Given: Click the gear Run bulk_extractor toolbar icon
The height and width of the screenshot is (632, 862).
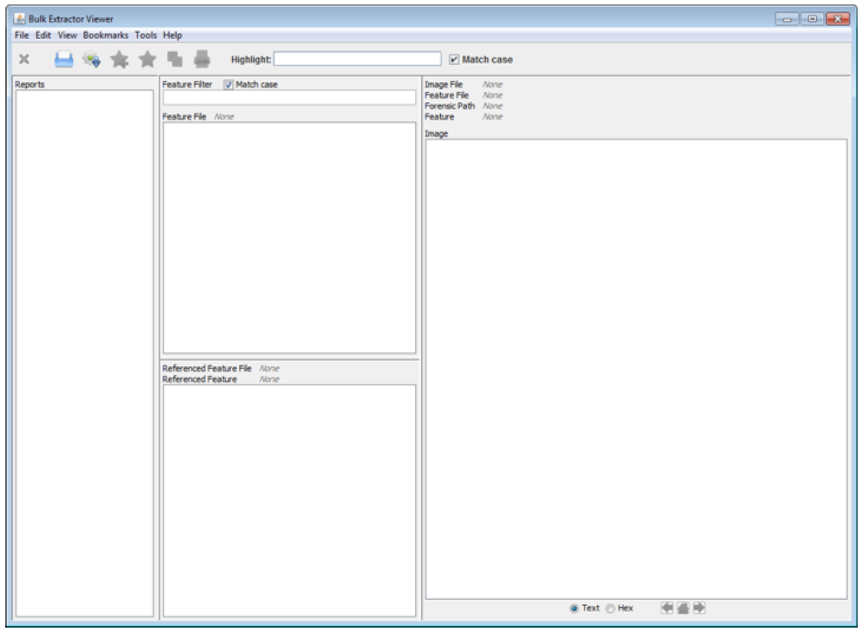Looking at the screenshot, I should tap(91, 59).
